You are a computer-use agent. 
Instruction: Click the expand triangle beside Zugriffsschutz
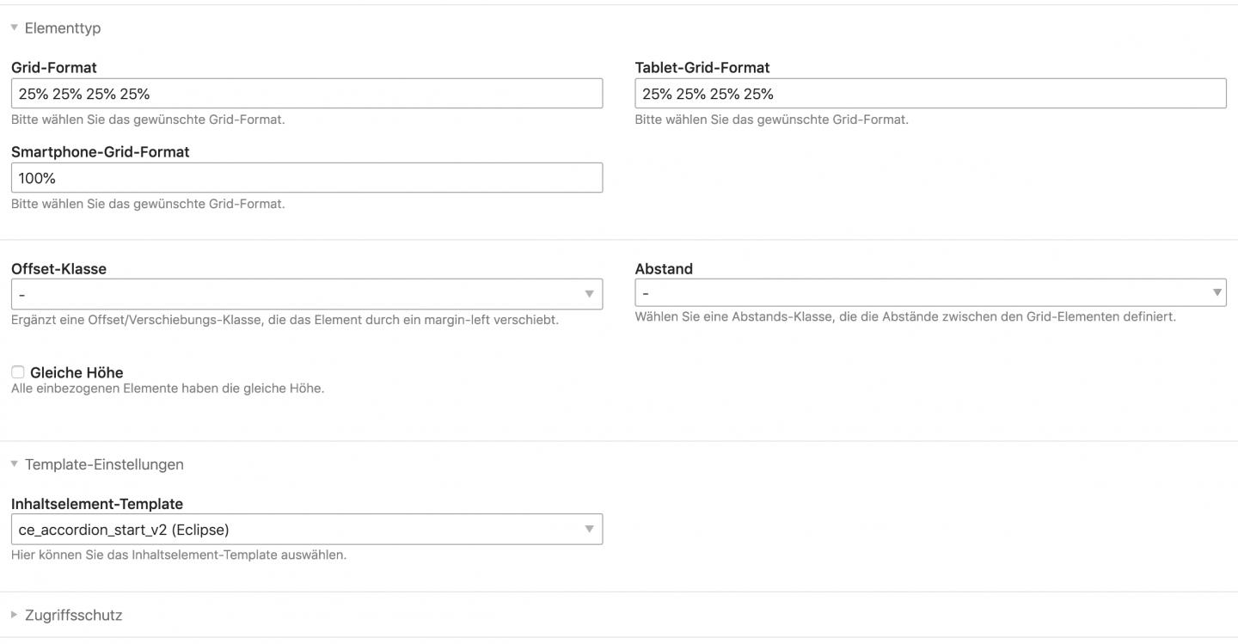coord(15,615)
